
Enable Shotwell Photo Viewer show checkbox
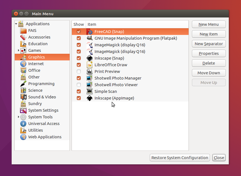79,85
